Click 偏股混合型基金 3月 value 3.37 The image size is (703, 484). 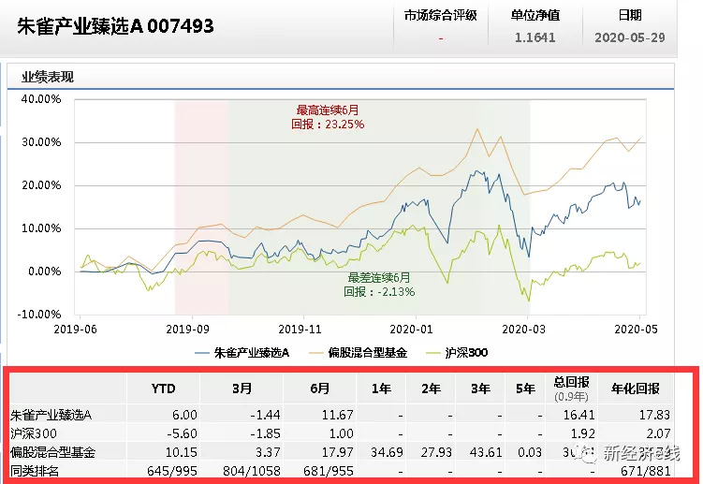268,452
